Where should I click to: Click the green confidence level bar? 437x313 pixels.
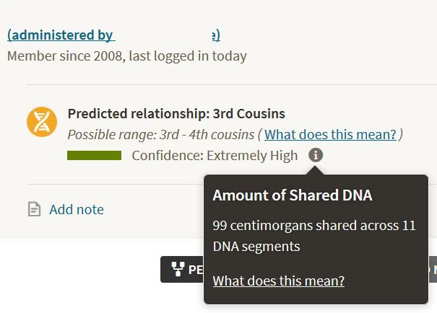(94, 156)
